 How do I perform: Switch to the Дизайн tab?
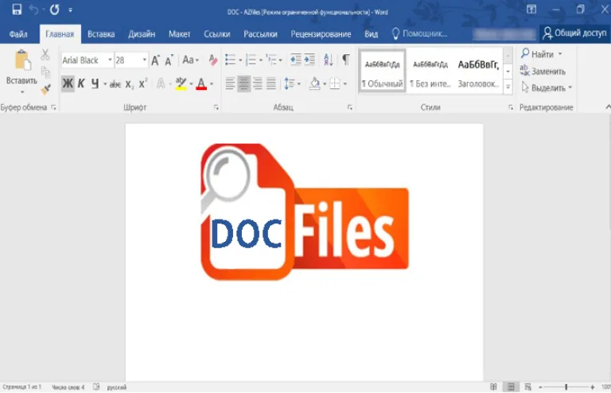[x=142, y=34]
